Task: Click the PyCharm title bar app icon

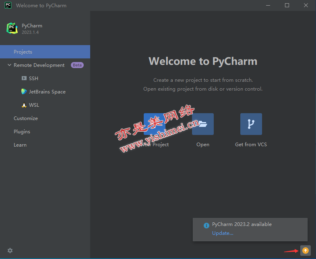Action: 8,5
